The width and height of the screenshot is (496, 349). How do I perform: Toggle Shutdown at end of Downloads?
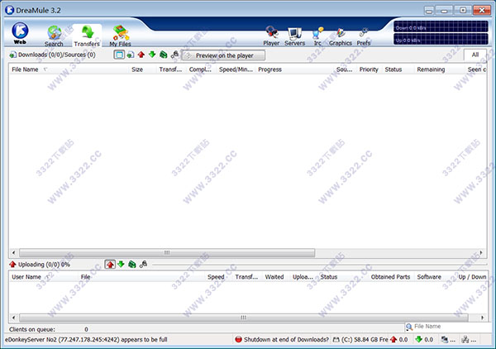pos(282,339)
